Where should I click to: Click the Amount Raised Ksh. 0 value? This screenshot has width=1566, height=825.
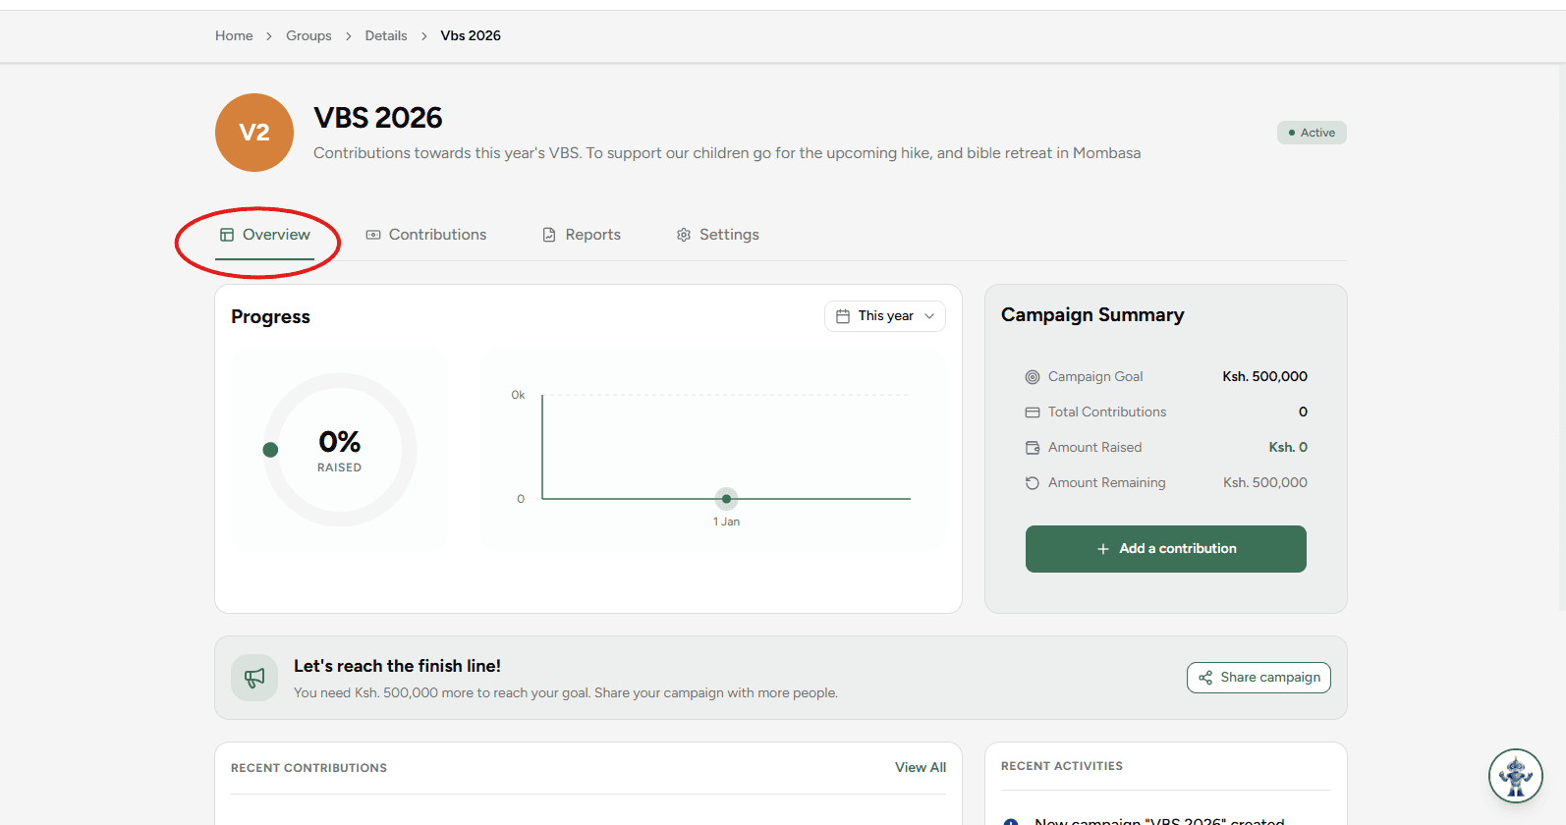click(x=1288, y=448)
